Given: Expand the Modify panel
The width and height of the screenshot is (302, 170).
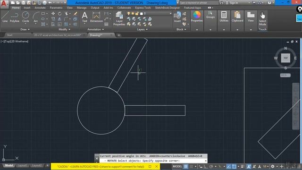Looking at the screenshot, I should click(x=65, y=29).
